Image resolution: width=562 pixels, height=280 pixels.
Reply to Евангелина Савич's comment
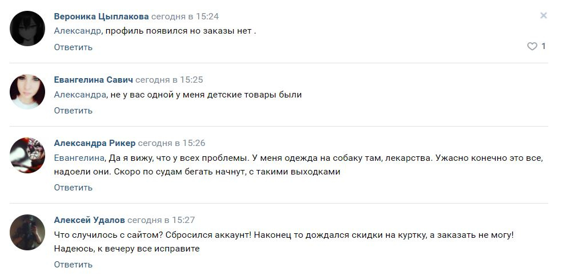pos(73,111)
